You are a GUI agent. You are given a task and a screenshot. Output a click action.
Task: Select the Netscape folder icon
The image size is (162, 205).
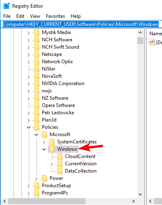point(37,54)
